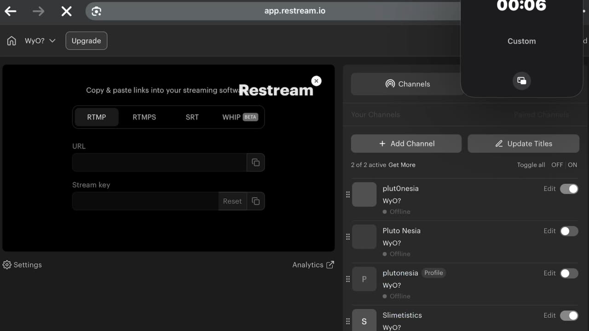Edit the plut0nesia channel

(x=549, y=189)
